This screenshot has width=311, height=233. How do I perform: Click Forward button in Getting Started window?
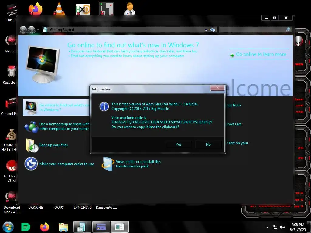31,30
